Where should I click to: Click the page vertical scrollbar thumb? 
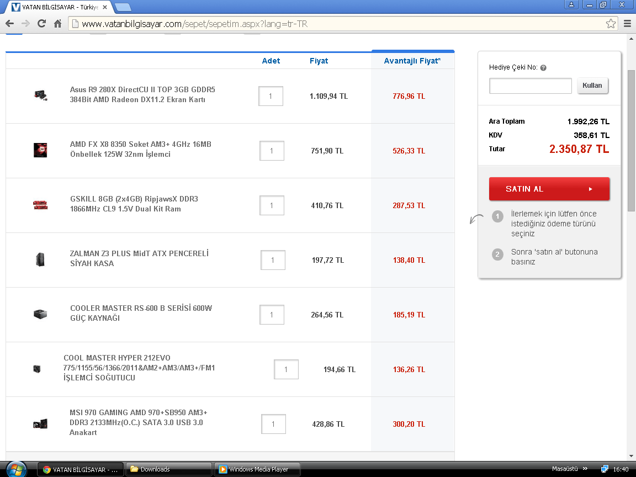click(x=630, y=141)
